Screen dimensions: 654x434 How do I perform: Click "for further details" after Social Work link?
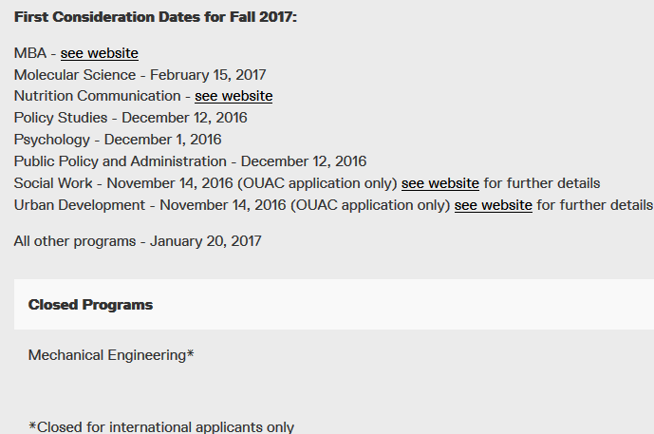point(542,183)
